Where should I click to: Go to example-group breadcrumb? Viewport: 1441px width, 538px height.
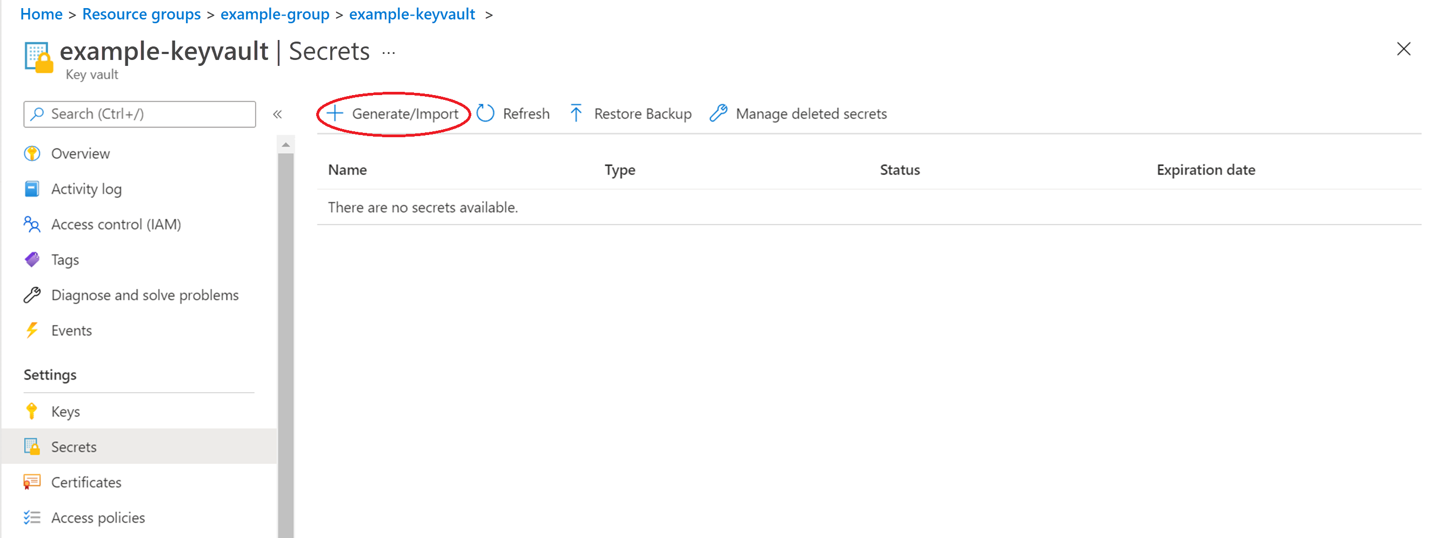pos(275,14)
